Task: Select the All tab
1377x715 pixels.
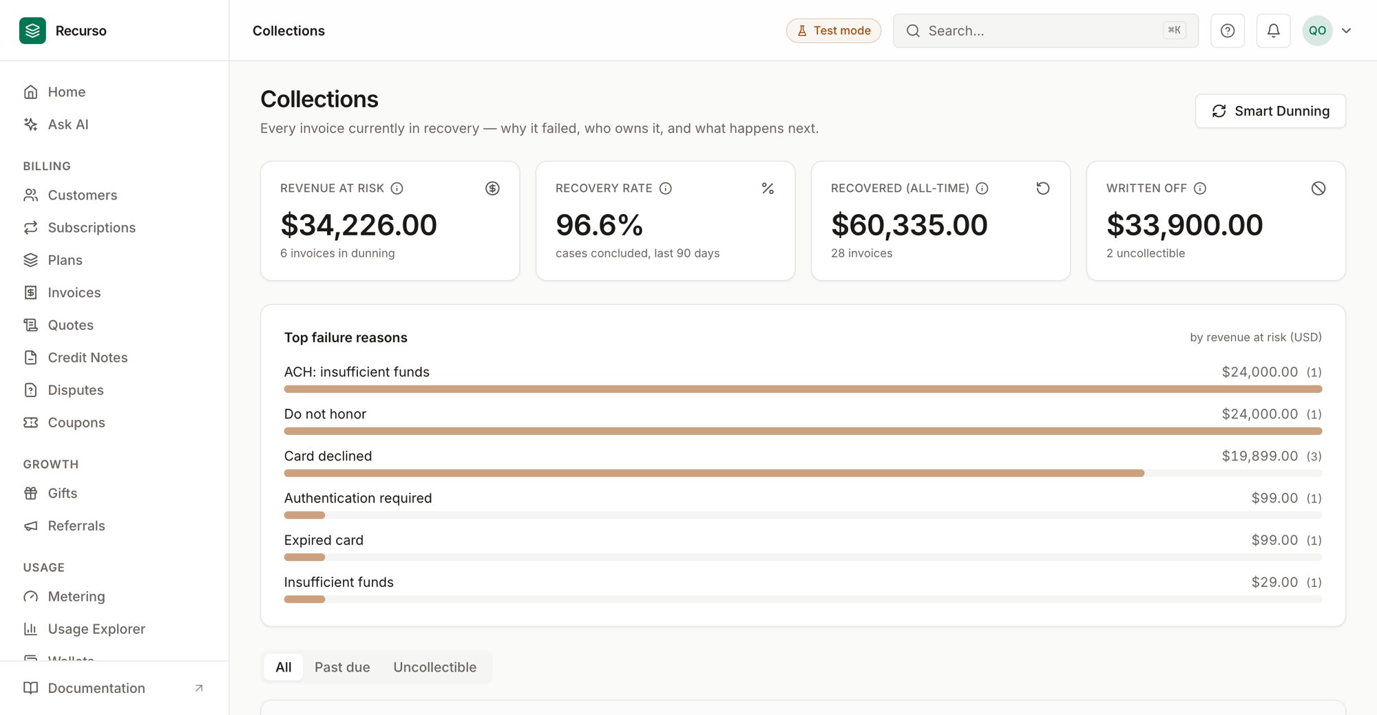Action: tap(284, 667)
